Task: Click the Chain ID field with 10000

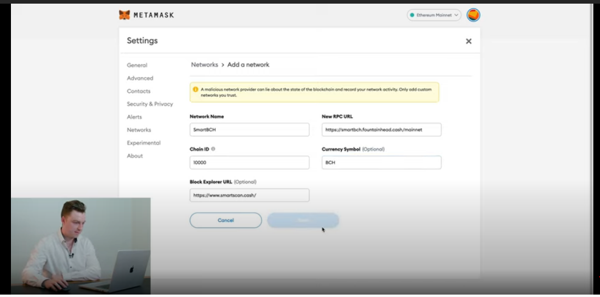Action: (249, 162)
